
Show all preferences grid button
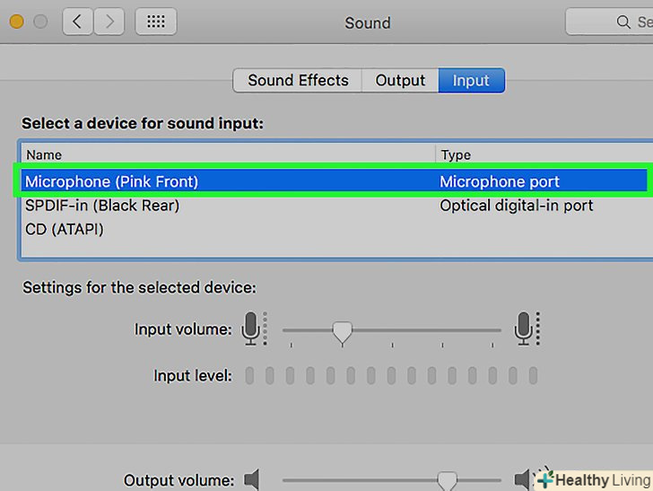point(155,22)
